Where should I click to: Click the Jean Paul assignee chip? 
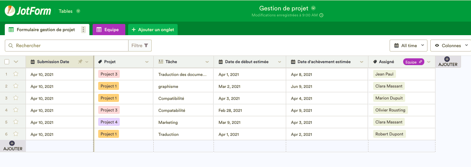click(x=384, y=74)
